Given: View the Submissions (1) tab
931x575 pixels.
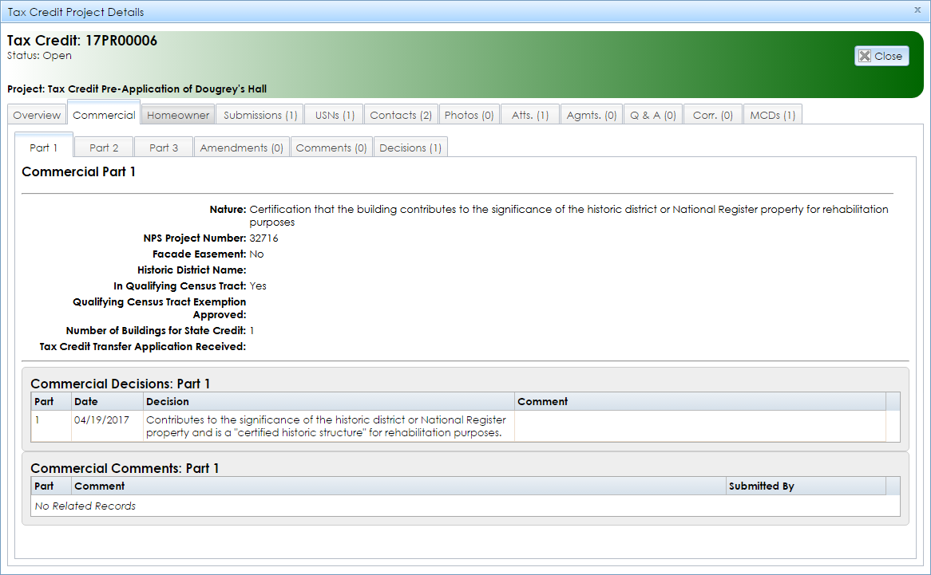Looking at the screenshot, I should coord(259,114).
